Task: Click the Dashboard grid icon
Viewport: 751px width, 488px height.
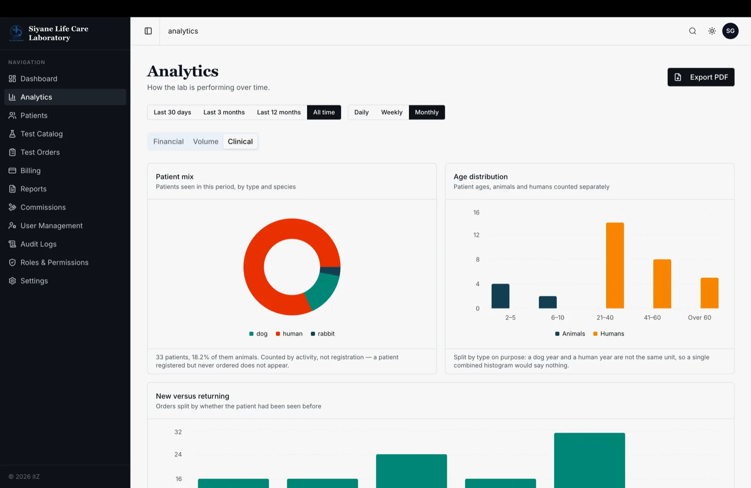Action: tap(13, 79)
